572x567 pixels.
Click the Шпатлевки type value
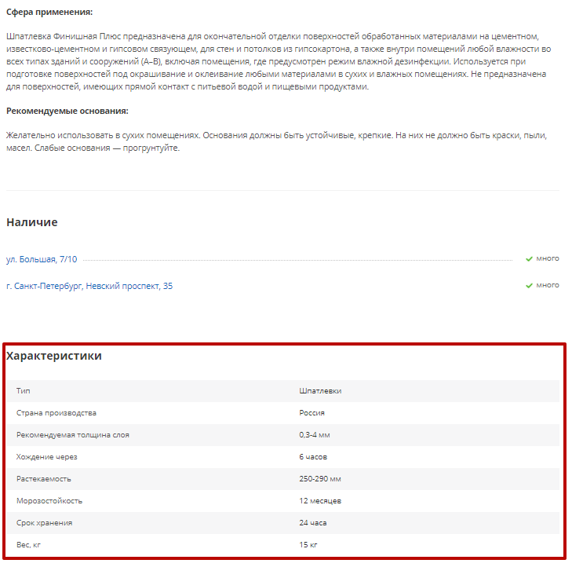[320, 391]
